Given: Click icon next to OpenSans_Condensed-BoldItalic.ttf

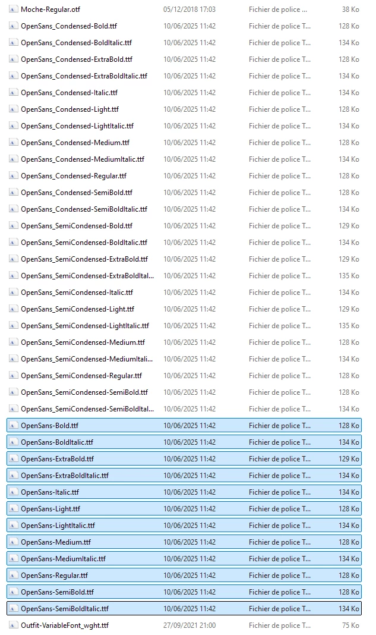Looking at the screenshot, I should [13, 42].
